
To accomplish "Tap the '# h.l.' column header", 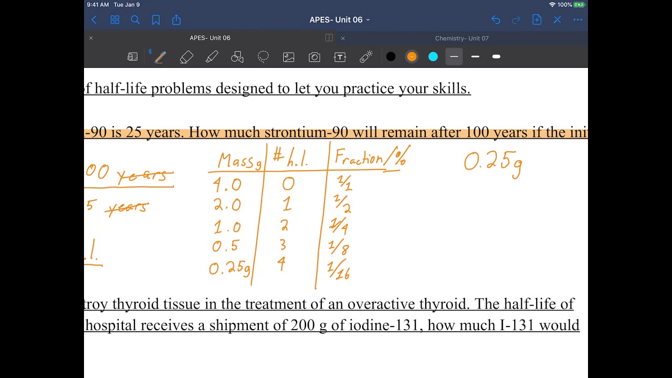I will pos(290,157).
